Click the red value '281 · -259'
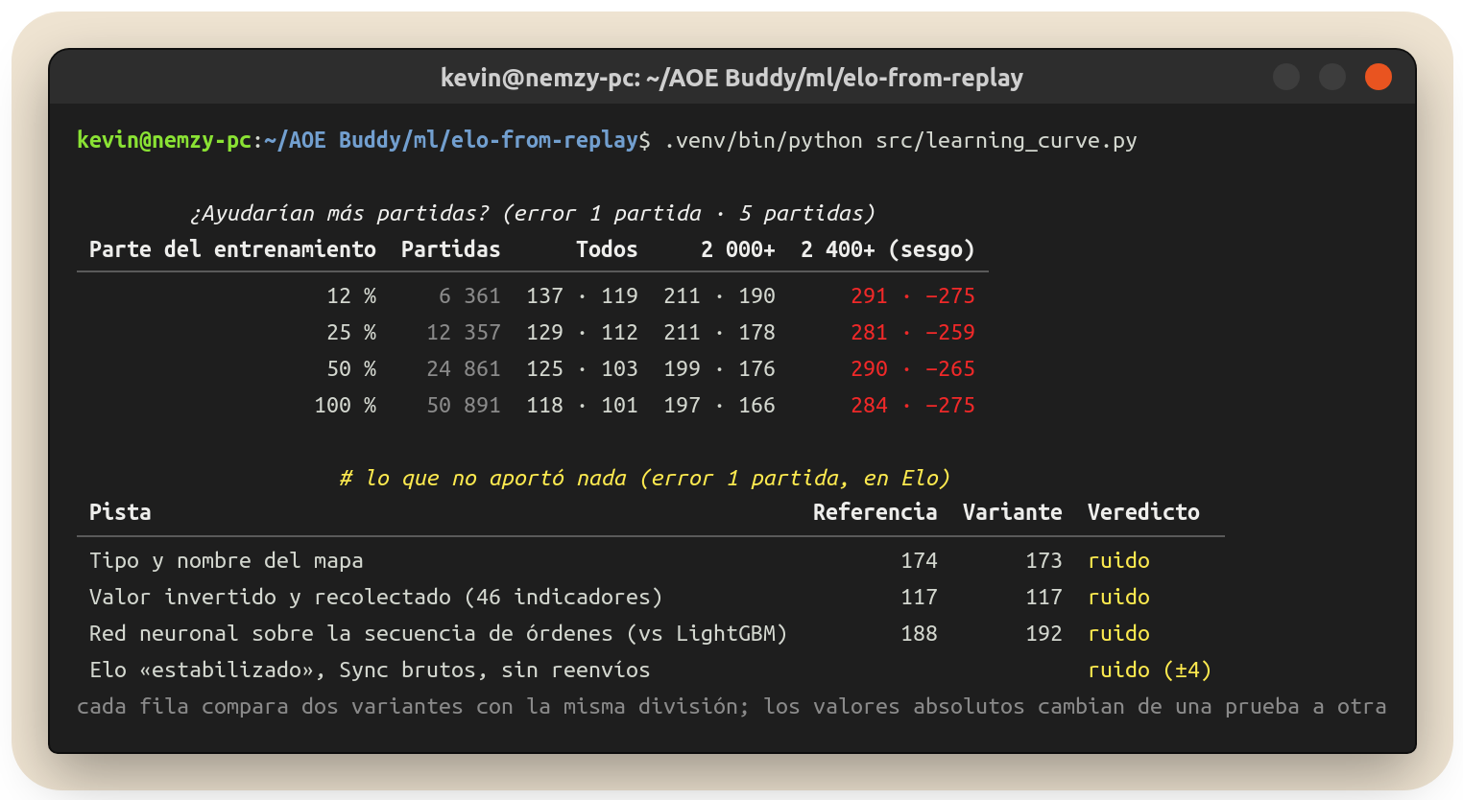Viewport: 1463px width, 800px height. pos(913,332)
